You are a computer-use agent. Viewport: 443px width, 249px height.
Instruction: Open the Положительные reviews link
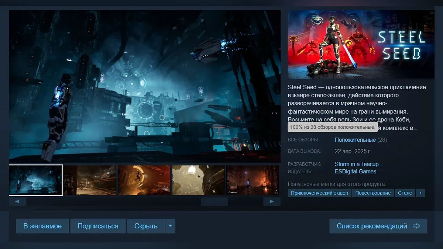point(355,140)
